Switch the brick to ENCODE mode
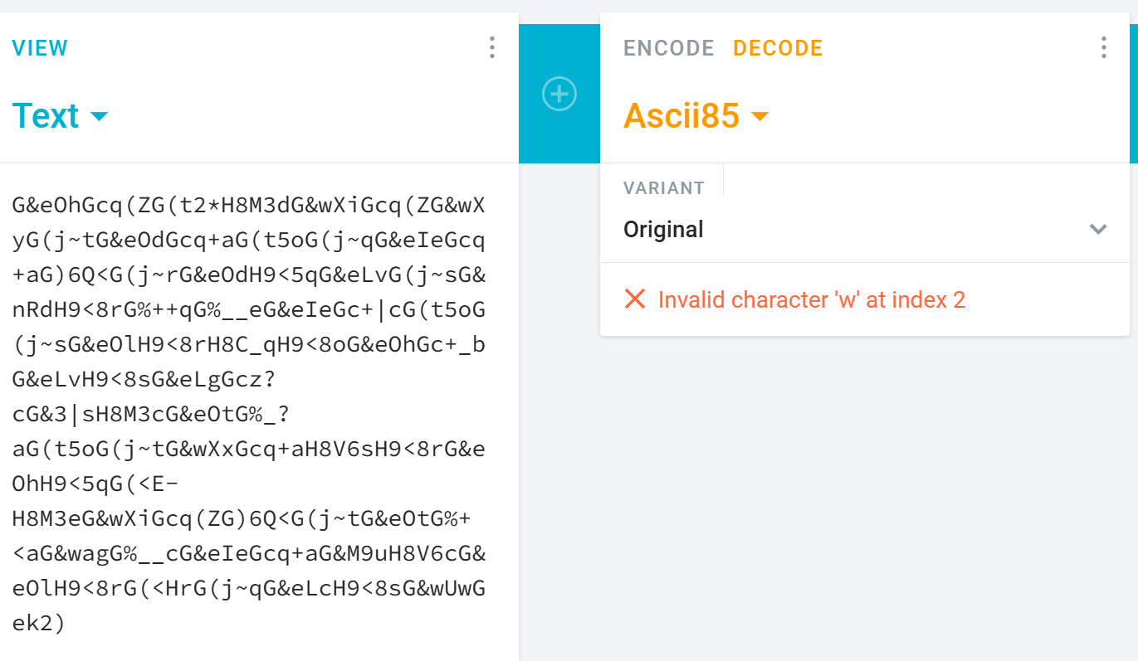Screen dimensions: 1138x661 [x=668, y=48]
